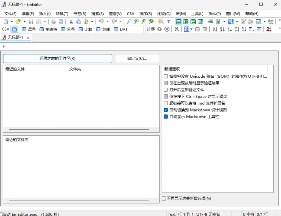Click the Find in Files icon

click(161, 22)
